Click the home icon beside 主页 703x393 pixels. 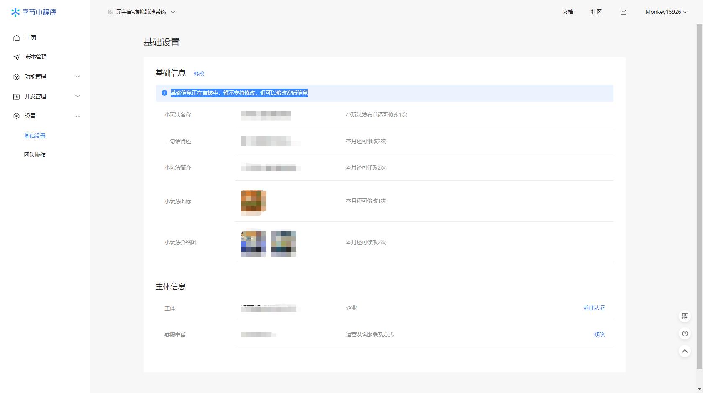(x=17, y=38)
